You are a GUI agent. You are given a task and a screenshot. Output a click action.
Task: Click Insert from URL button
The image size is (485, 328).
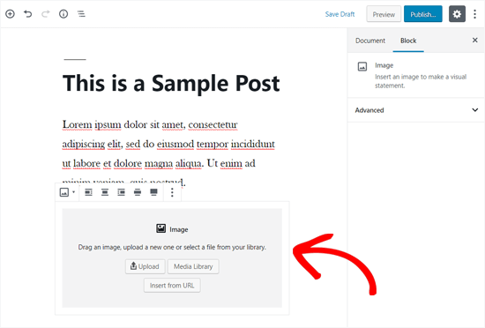(172, 286)
